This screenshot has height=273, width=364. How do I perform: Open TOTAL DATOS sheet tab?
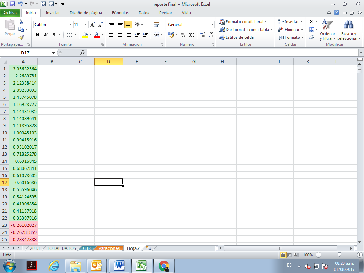[x=61, y=248]
